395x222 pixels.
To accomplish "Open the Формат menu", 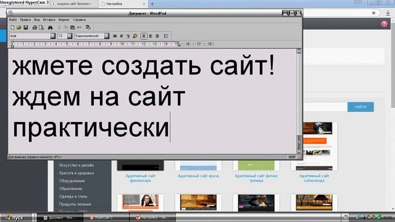I will tap(64, 20).
